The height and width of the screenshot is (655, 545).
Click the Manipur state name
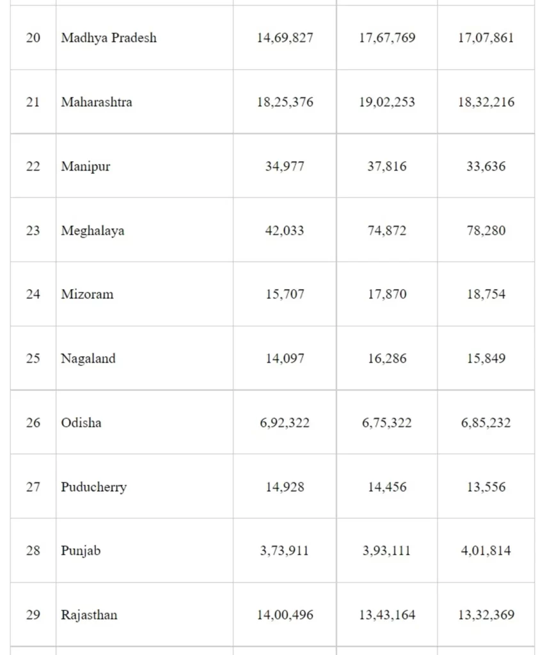coord(86,166)
